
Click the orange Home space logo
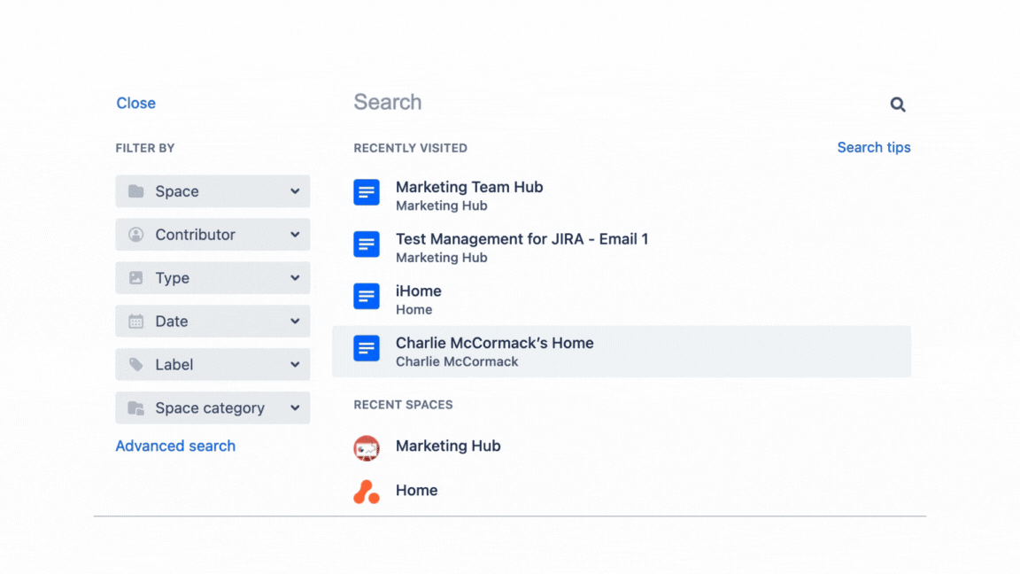click(x=367, y=490)
